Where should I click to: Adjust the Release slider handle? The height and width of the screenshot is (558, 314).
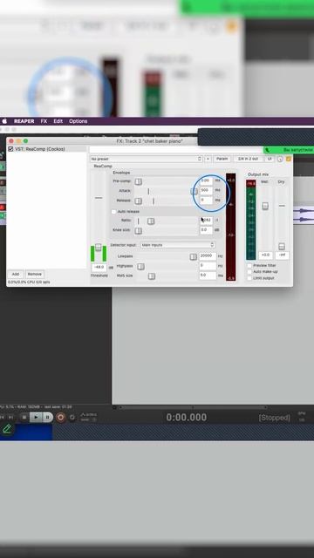click(x=138, y=201)
